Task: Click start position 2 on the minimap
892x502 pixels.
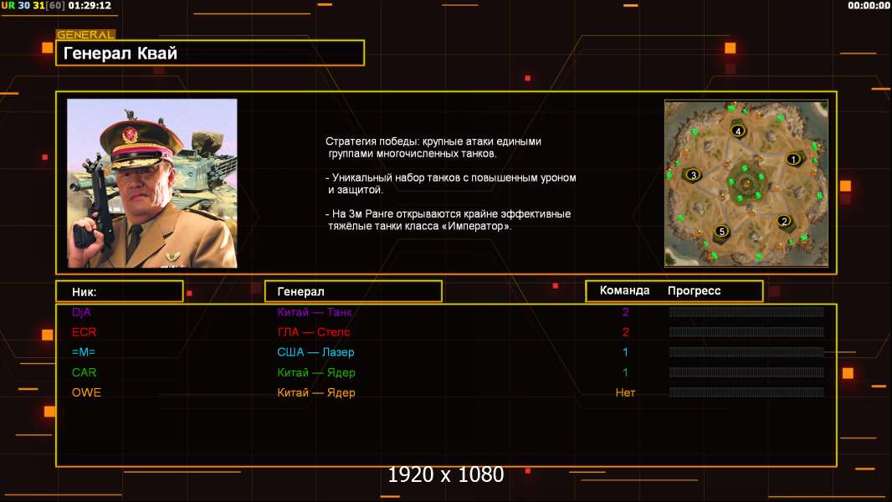Action: [783, 221]
